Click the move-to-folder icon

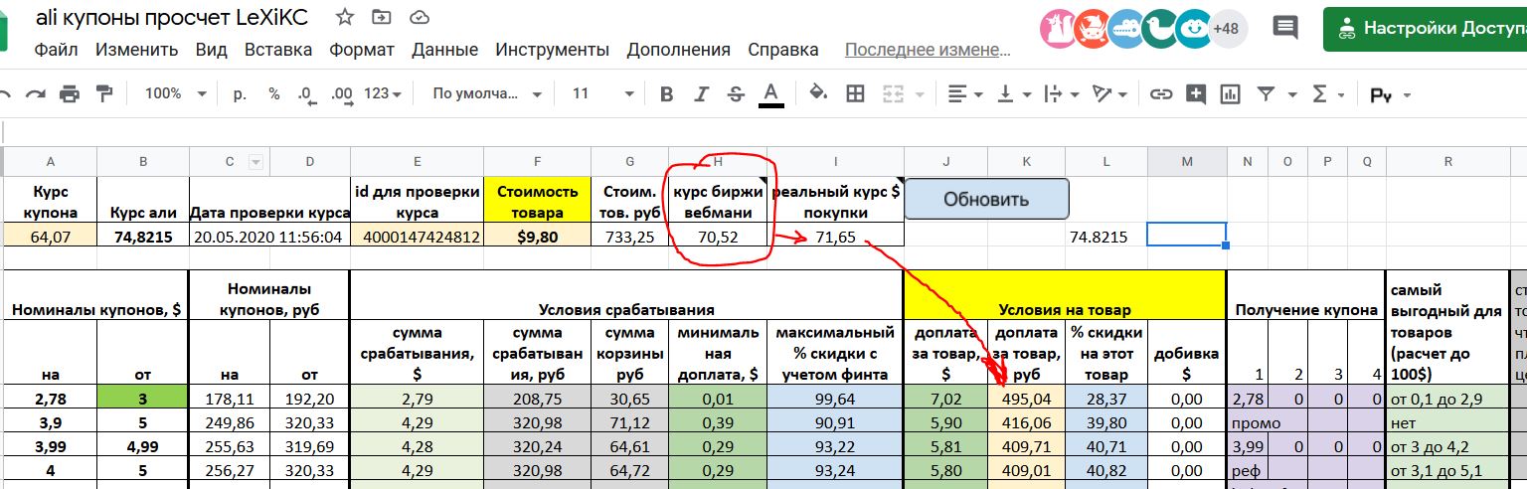click(381, 17)
